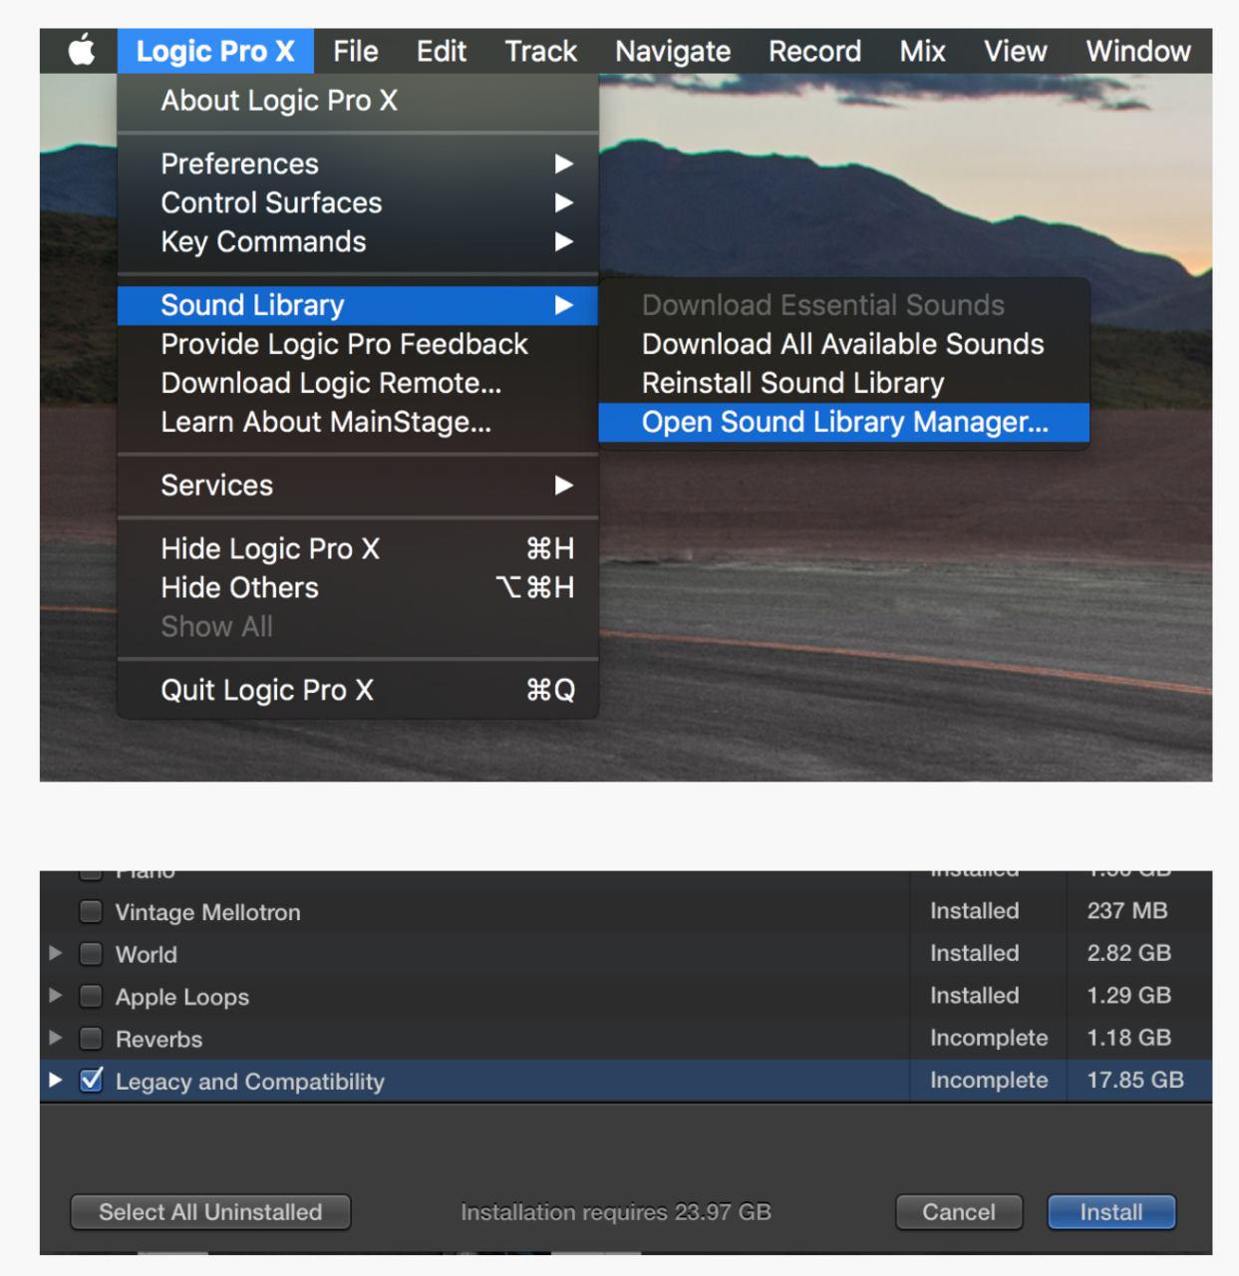The height and width of the screenshot is (1276, 1239).
Task: Expand the World disclosure triangle
Action: (56, 953)
